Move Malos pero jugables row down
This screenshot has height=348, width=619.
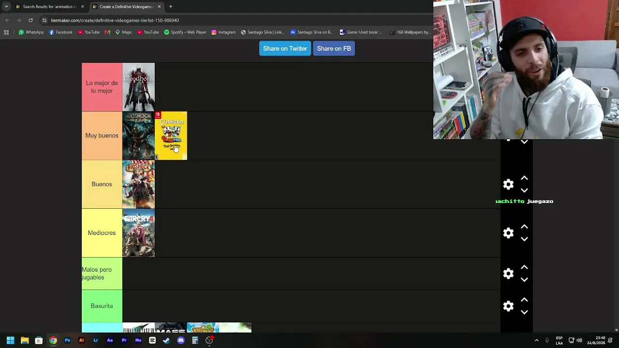pyautogui.click(x=524, y=279)
